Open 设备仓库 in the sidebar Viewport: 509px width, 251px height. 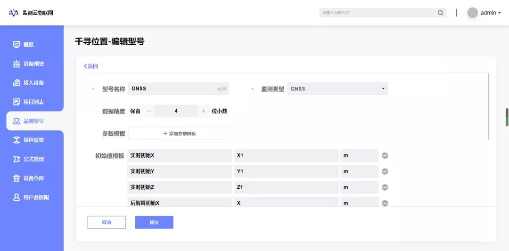click(29, 178)
